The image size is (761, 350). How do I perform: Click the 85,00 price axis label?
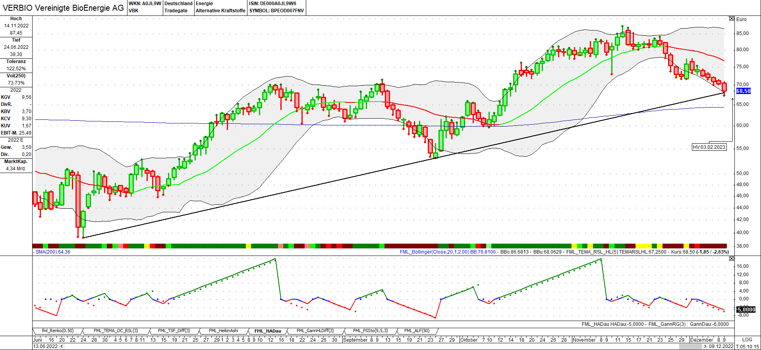742,33
